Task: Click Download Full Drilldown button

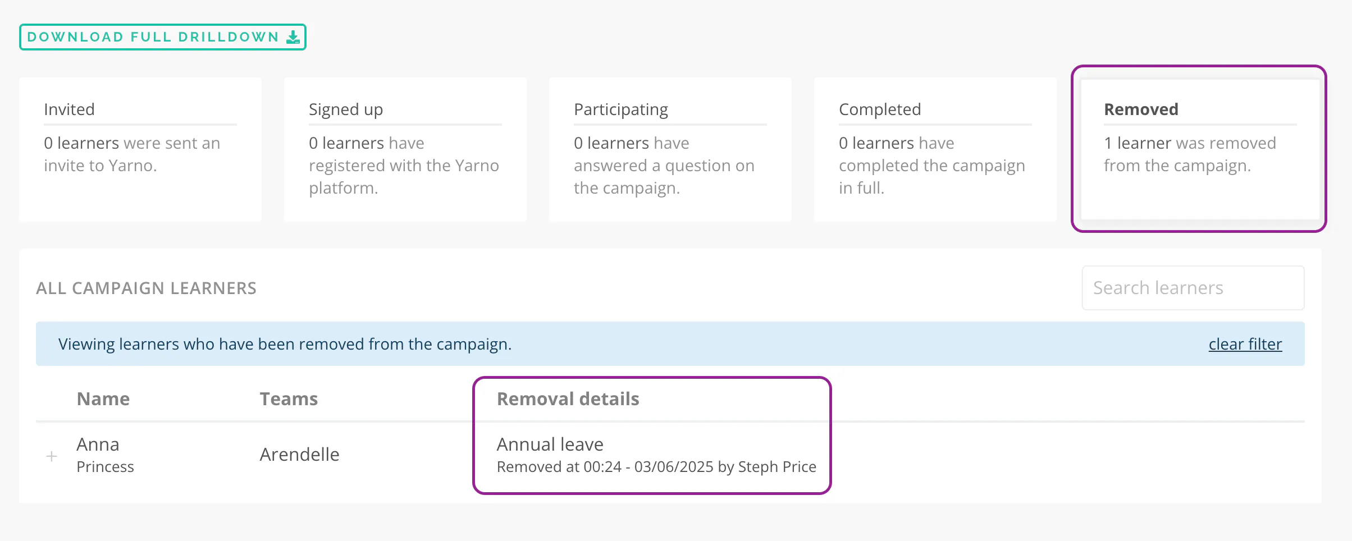Action: tap(163, 37)
